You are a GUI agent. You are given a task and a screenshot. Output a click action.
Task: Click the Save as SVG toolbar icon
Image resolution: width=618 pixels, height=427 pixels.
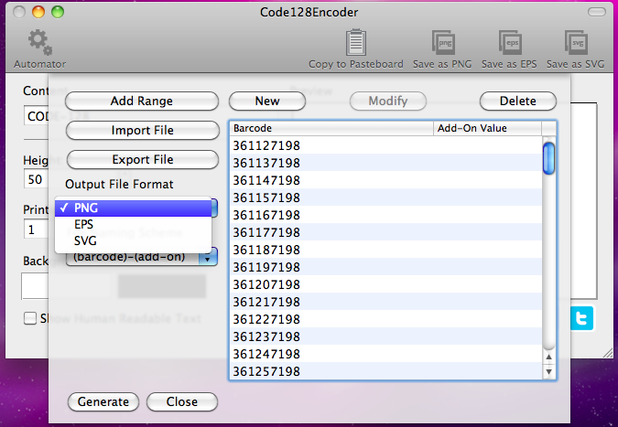coord(576,42)
